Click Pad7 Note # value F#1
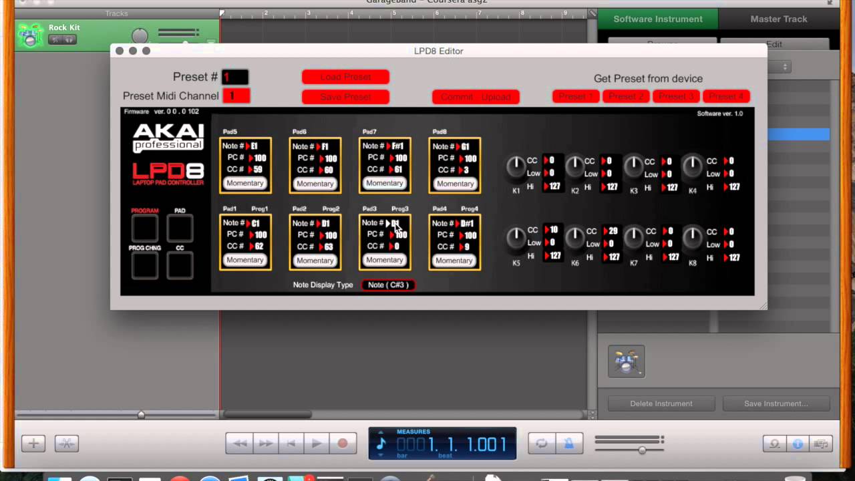The width and height of the screenshot is (855, 481). click(397, 146)
